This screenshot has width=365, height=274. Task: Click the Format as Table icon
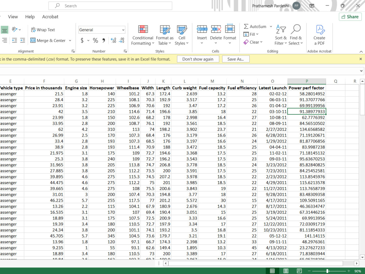(x=165, y=30)
